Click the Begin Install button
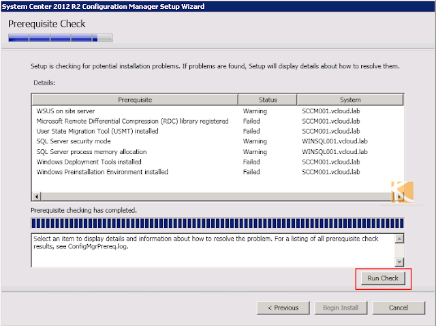 pyautogui.click(x=341, y=308)
